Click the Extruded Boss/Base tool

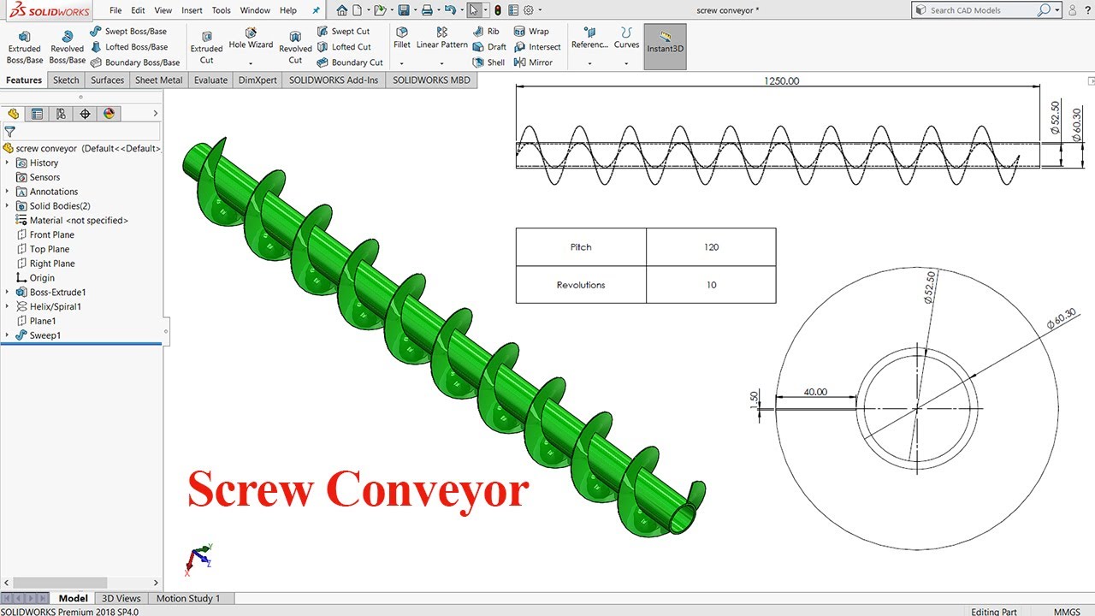25,48
